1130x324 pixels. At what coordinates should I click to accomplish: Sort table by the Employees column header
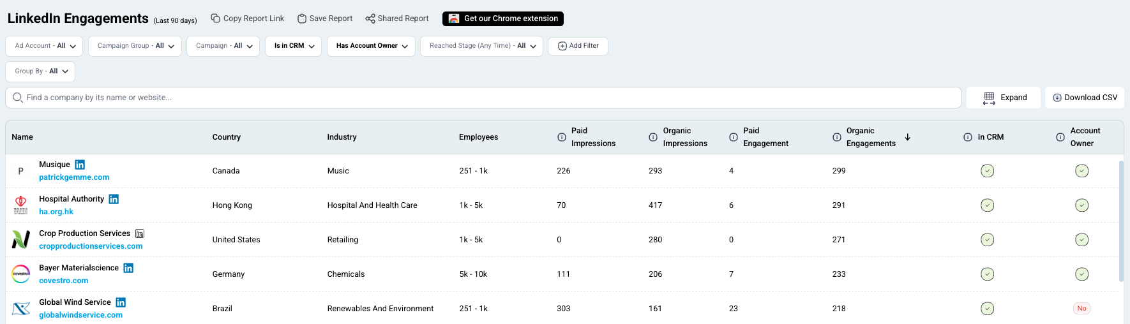click(478, 137)
